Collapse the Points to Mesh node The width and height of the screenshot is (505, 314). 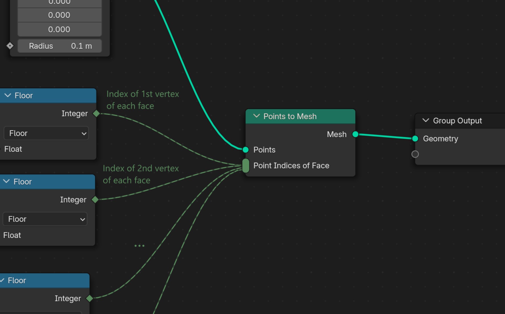coord(257,116)
